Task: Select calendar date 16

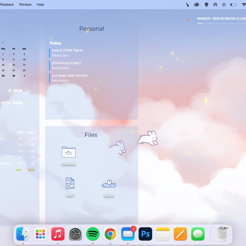Action: pyautogui.click(x=14, y=65)
